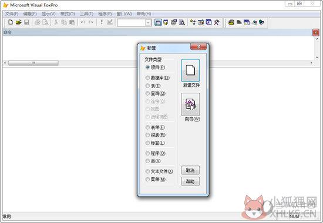
Task: Click the Print Preview magnifier page icon
Action: (45, 22)
